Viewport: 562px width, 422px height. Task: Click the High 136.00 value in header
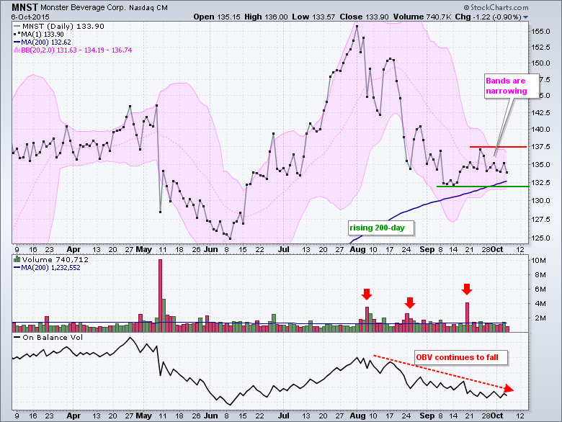266,17
